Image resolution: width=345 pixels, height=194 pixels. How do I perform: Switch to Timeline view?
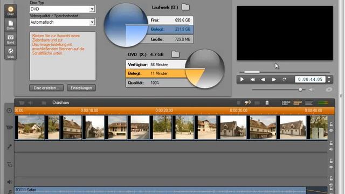point(298,103)
